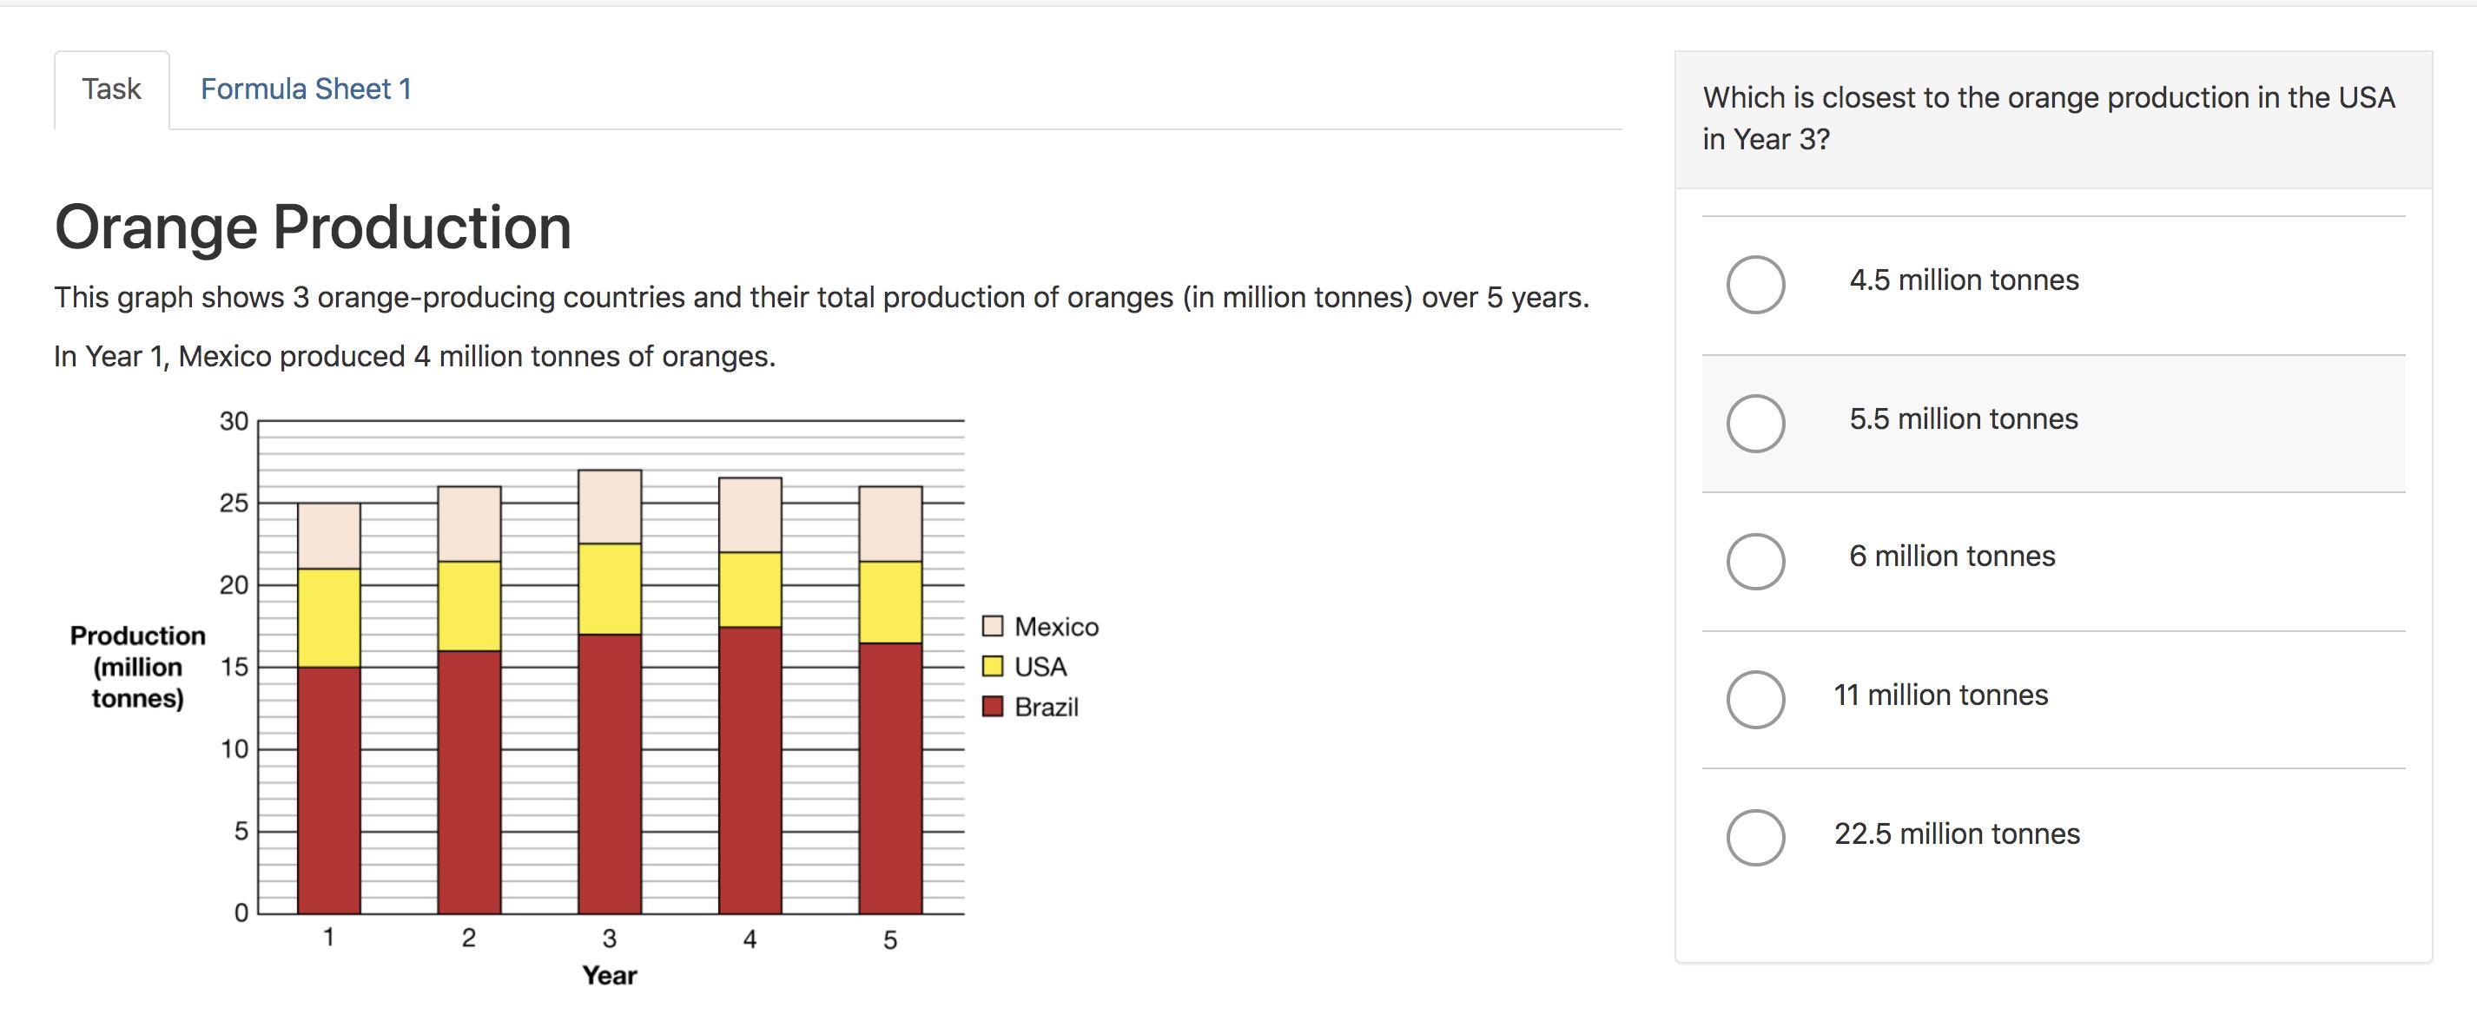The width and height of the screenshot is (2477, 1021).
Task: Click the Year 3 question prompt text
Action: pyautogui.click(x=2048, y=118)
